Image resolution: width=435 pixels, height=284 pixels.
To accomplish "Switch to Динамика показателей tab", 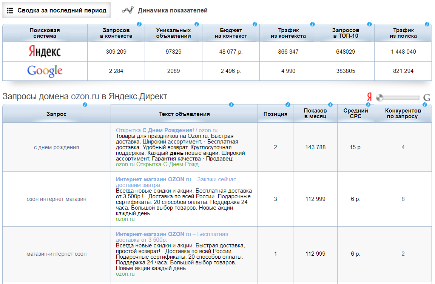I will click(x=165, y=10).
